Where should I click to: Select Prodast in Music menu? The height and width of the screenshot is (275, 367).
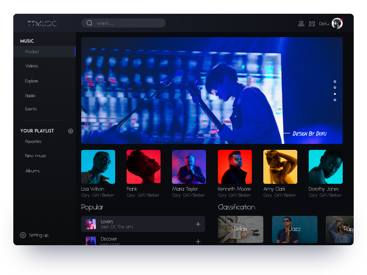pyautogui.click(x=44, y=52)
